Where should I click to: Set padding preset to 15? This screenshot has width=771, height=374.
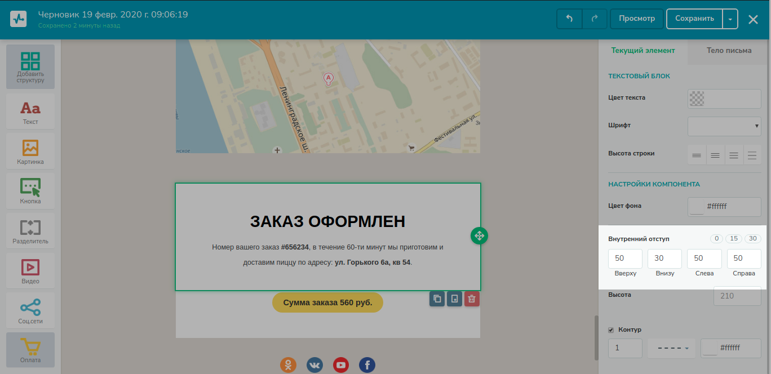(x=734, y=239)
